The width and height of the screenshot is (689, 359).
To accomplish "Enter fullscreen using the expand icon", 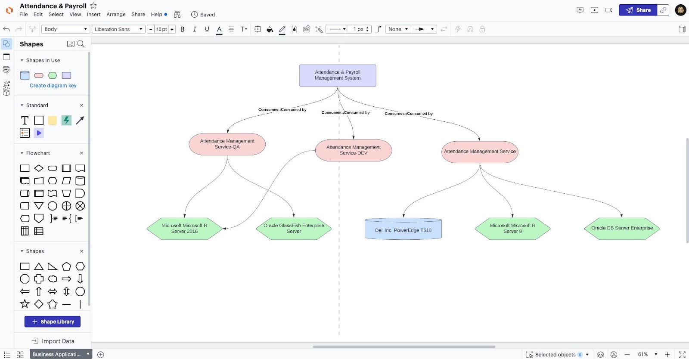I will [x=682, y=355].
